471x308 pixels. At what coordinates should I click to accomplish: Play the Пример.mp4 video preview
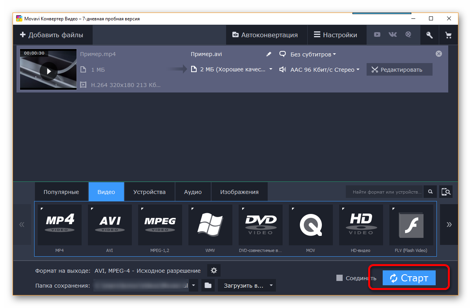pyautogui.click(x=49, y=71)
